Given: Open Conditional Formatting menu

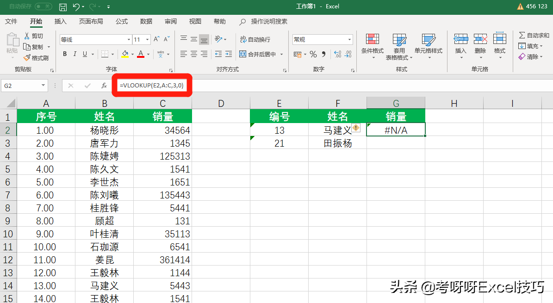Looking at the screenshot, I should tap(372, 45).
